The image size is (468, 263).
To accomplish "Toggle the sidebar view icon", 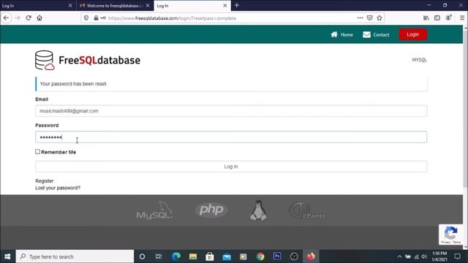I will tap(437, 18).
